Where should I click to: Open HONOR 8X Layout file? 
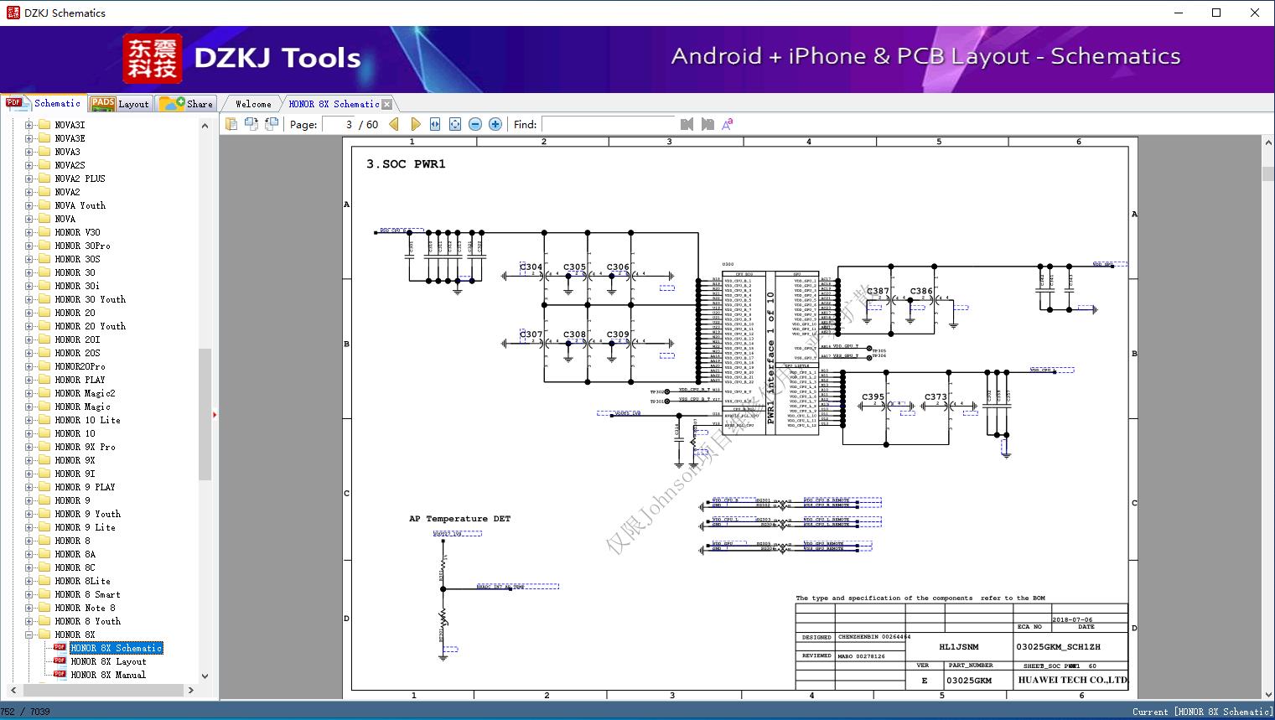108,661
